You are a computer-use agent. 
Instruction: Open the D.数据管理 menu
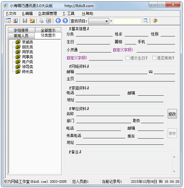[x=48, y=14]
